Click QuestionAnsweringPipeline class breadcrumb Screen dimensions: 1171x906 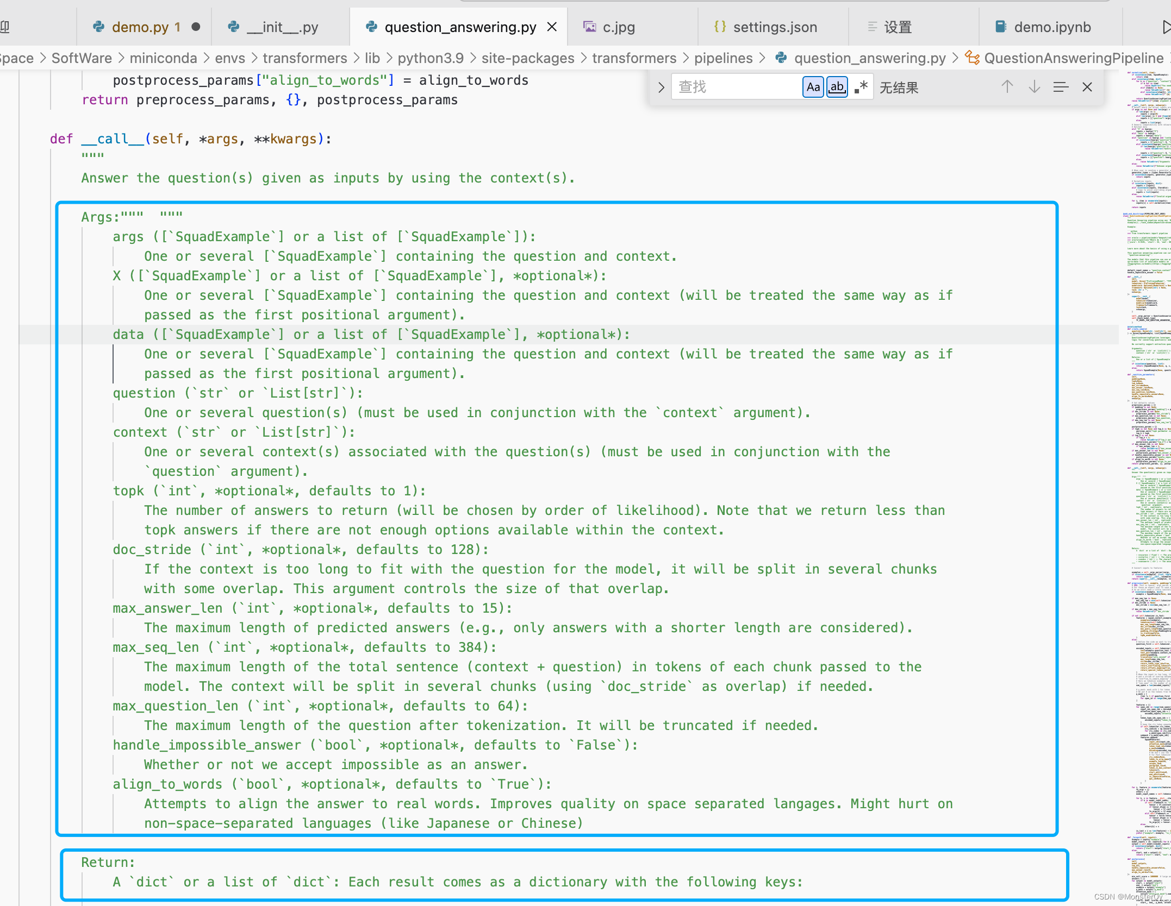[x=1074, y=58]
